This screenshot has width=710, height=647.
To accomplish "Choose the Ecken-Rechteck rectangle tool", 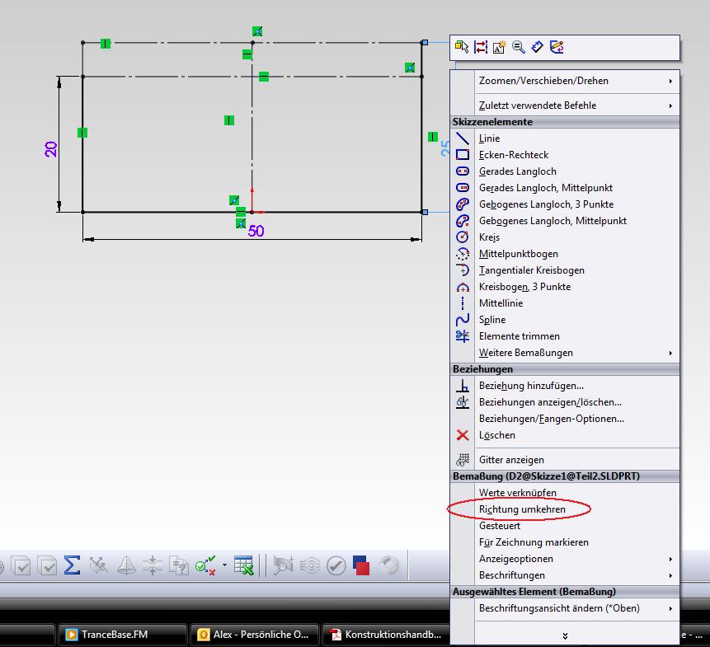I will click(x=513, y=155).
